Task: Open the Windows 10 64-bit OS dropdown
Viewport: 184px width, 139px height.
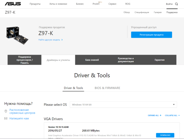Action: click(123, 104)
